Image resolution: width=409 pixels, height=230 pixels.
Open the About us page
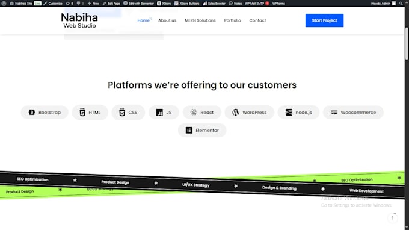coord(167,20)
